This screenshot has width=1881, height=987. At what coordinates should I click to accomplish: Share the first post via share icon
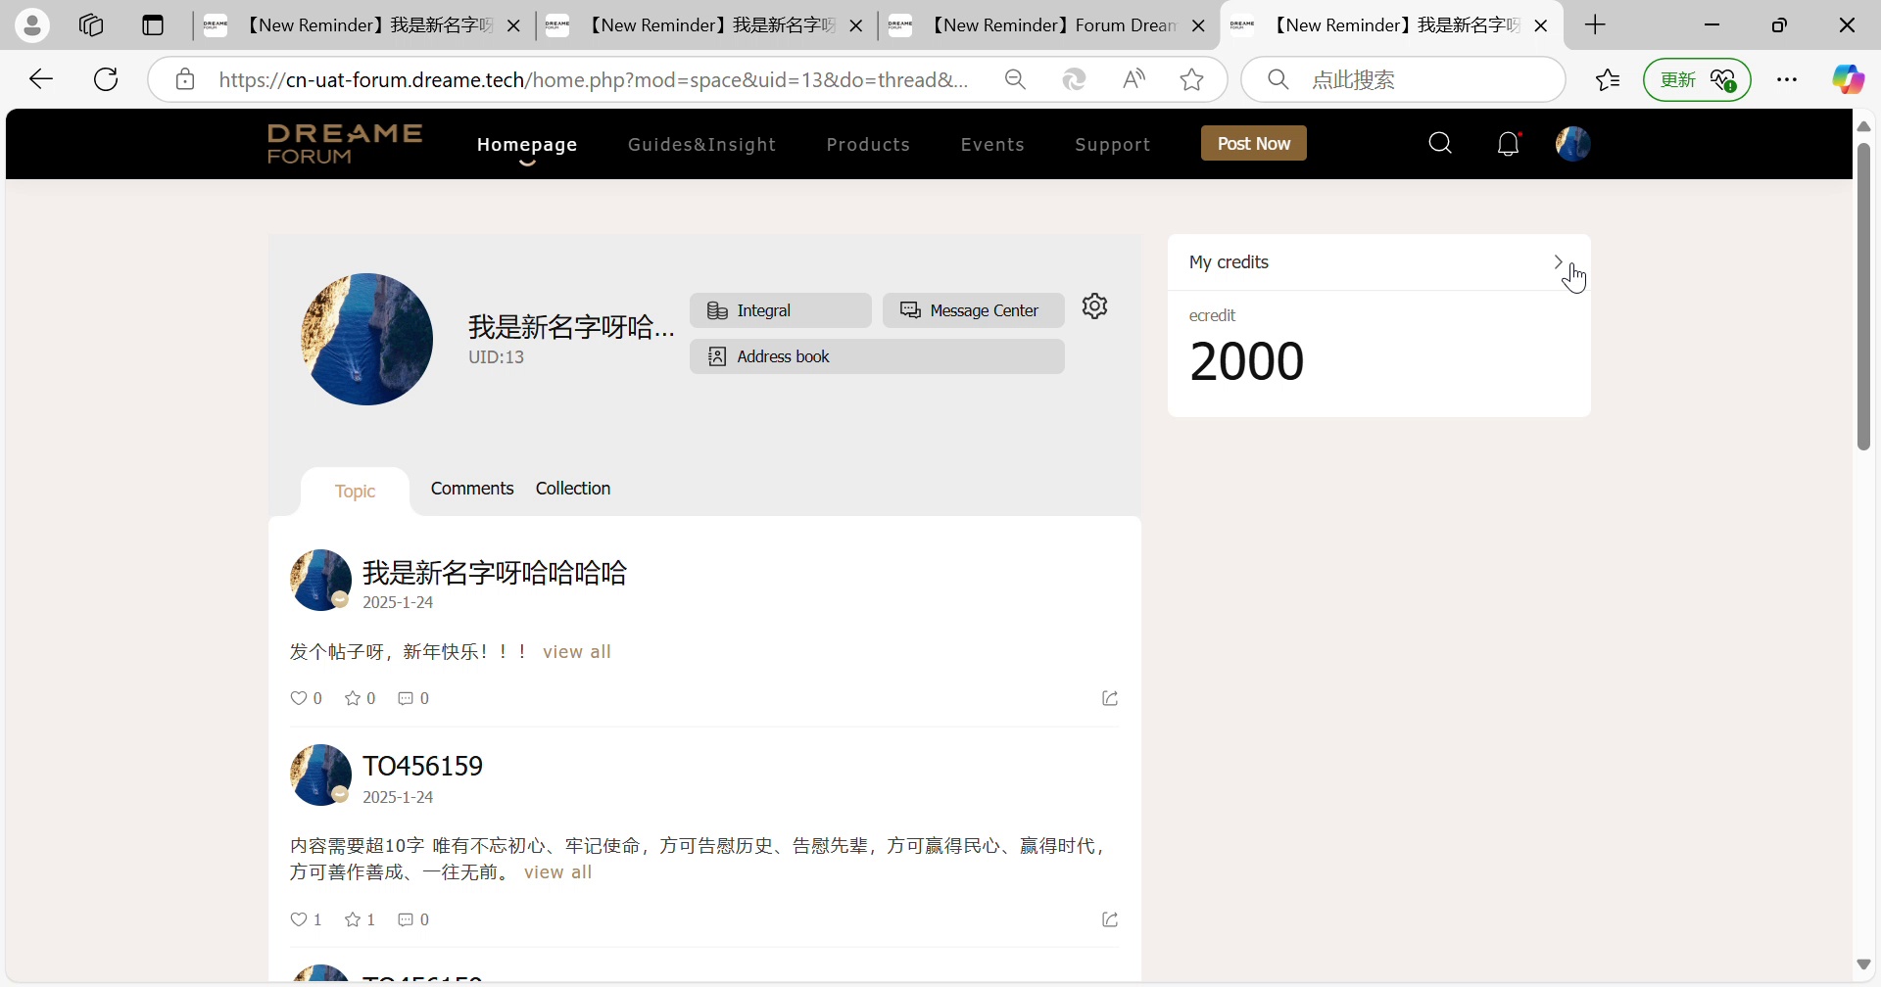click(1110, 698)
